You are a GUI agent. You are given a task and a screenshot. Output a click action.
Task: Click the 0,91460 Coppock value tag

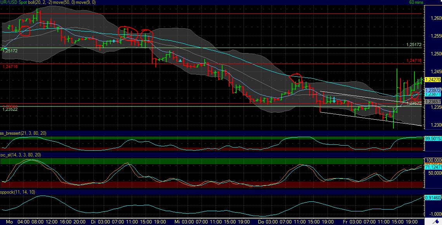click(x=433, y=198)
